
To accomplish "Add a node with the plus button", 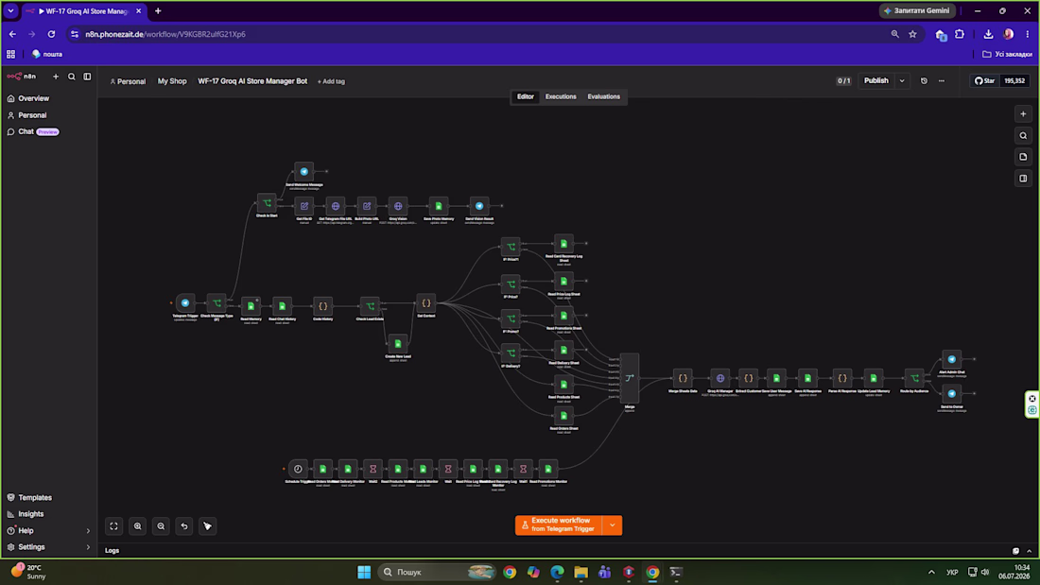I will (x=1023, y=114).
